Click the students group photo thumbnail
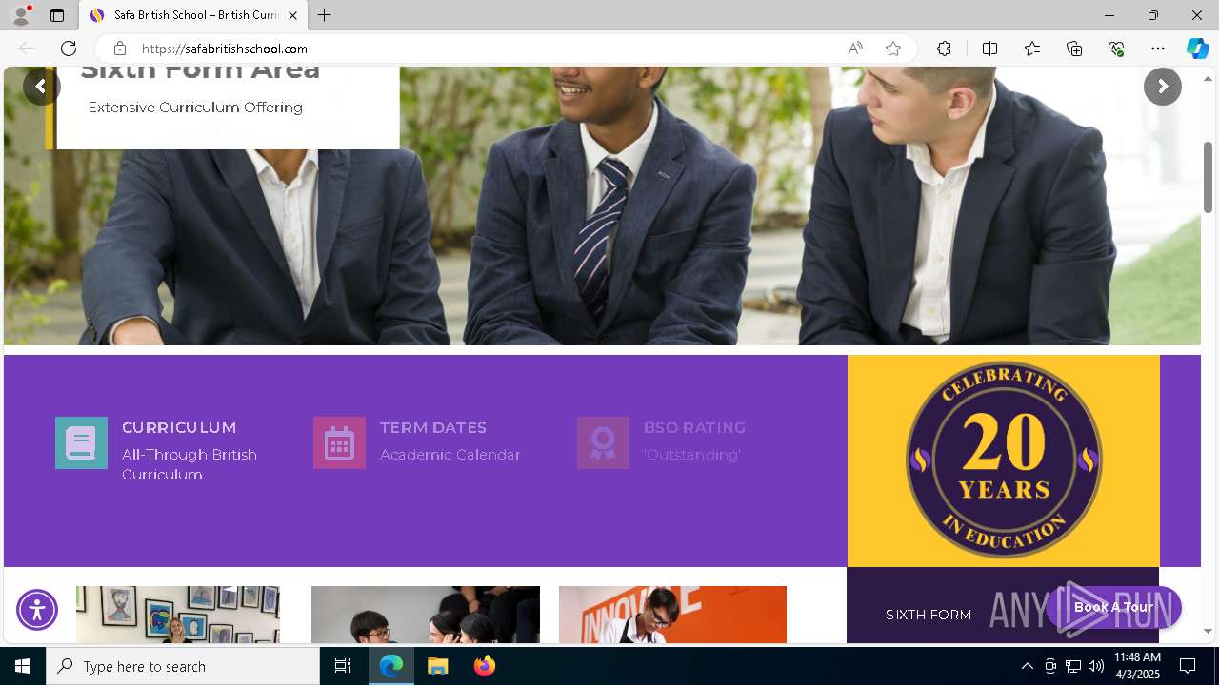1219x685 pixels. pyautogui.click(x=426, y=615)
